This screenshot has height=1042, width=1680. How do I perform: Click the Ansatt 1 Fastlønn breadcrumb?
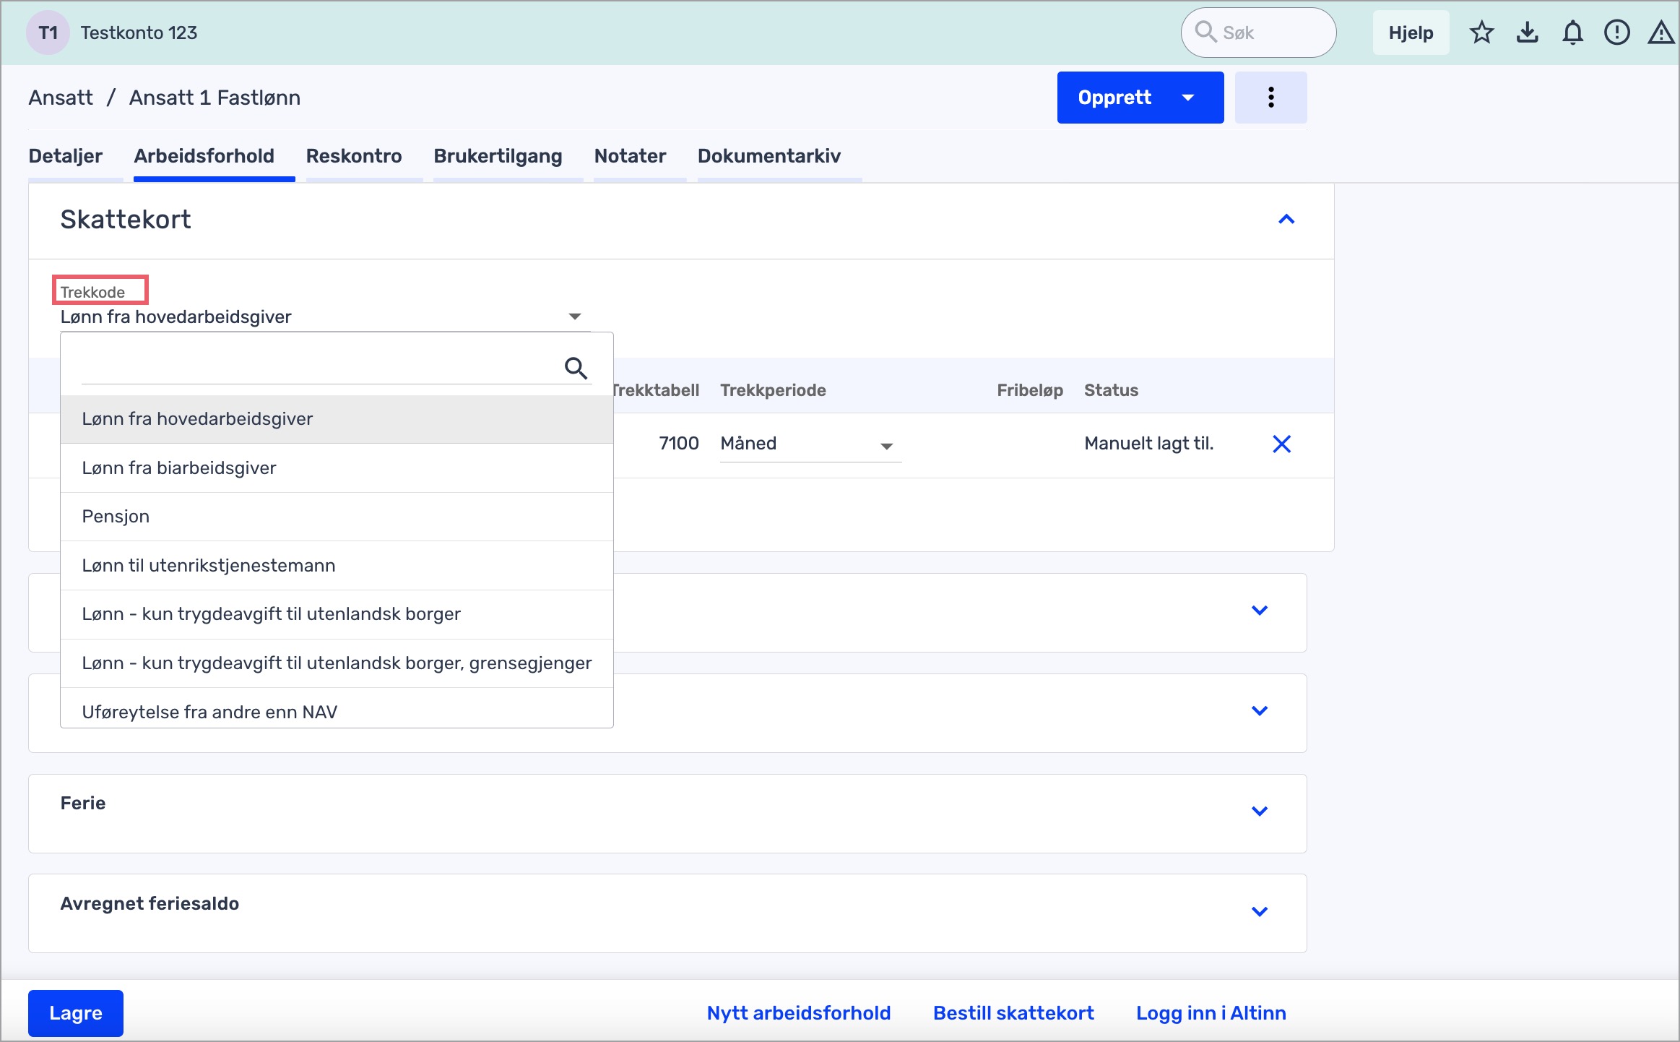pyautogui.click(x=215, y=98)
